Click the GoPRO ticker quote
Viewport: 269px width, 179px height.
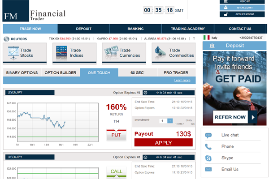tap(117, 39)
